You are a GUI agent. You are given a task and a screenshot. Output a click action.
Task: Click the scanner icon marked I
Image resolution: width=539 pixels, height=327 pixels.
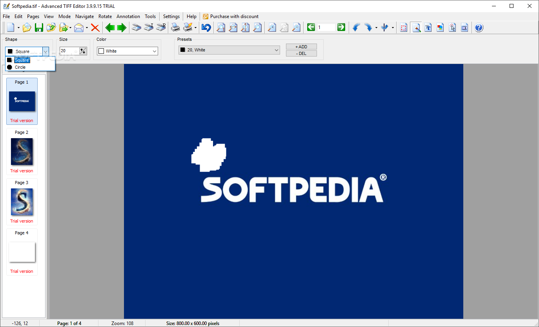tap(149, 27)
